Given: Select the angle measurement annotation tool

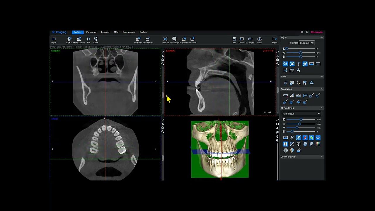Looking at the screenshot, I should point(292,95).
